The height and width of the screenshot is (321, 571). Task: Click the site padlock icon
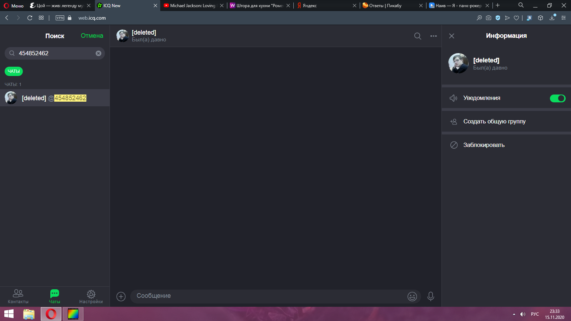tap(70, 18)
